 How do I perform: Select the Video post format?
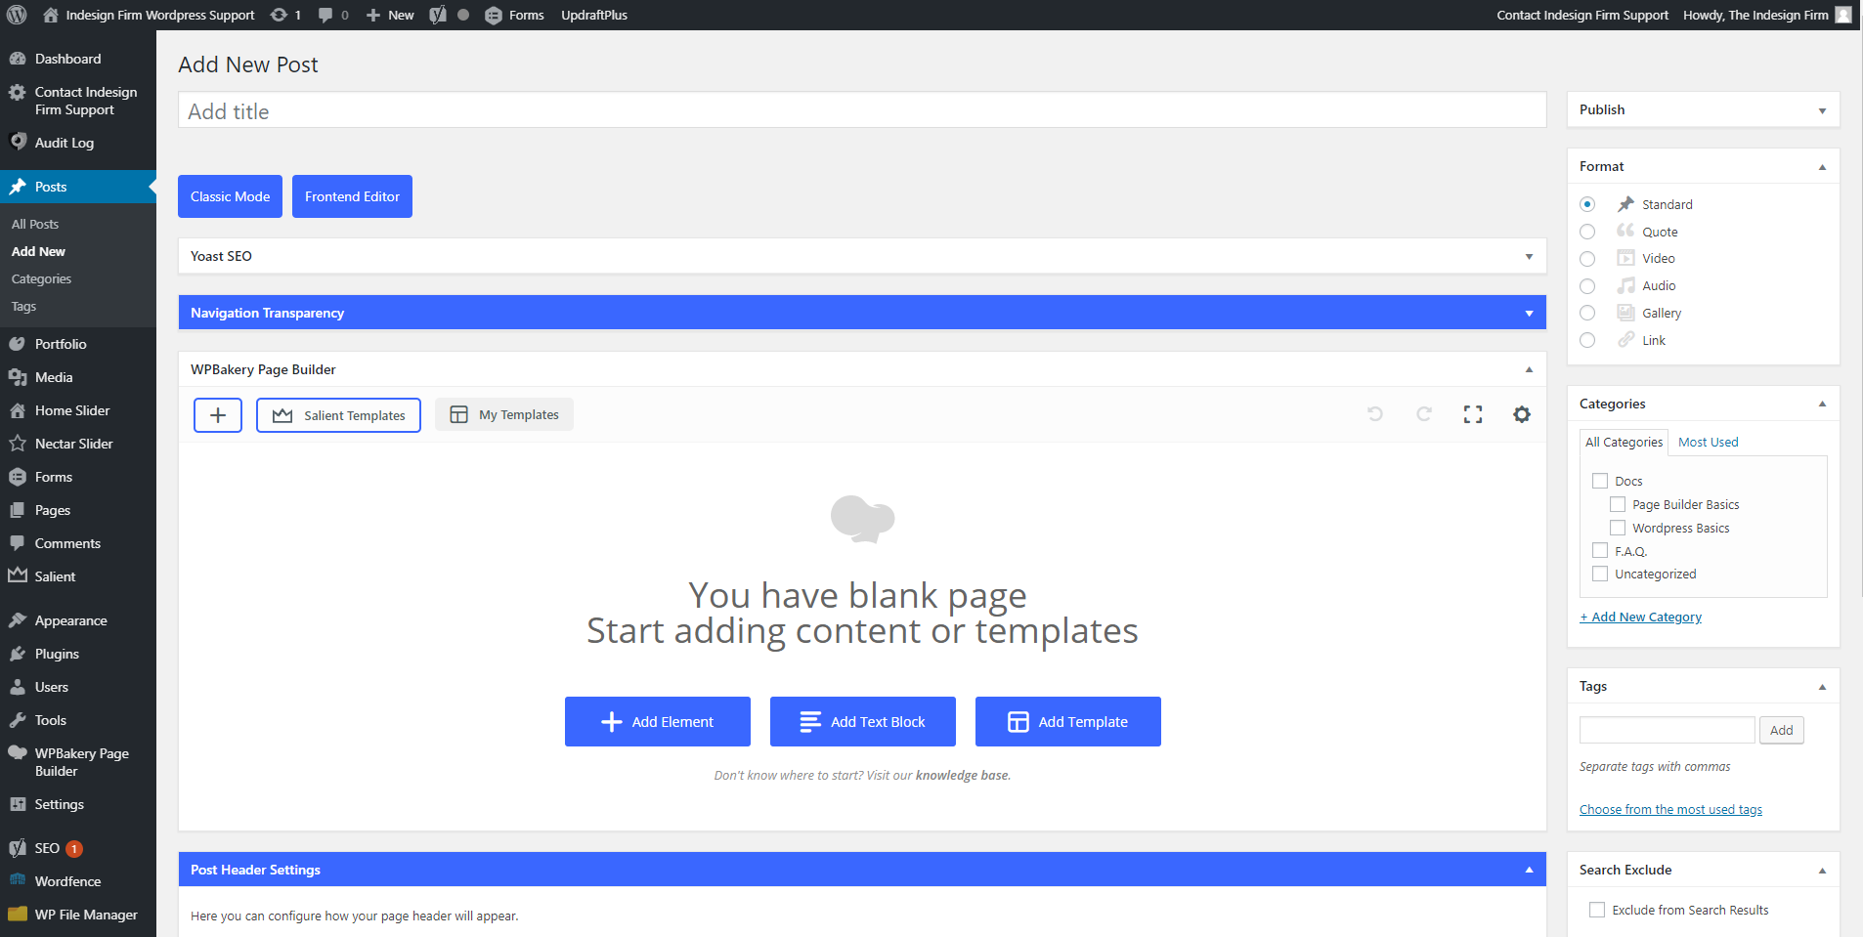(x=1587, y=259)
